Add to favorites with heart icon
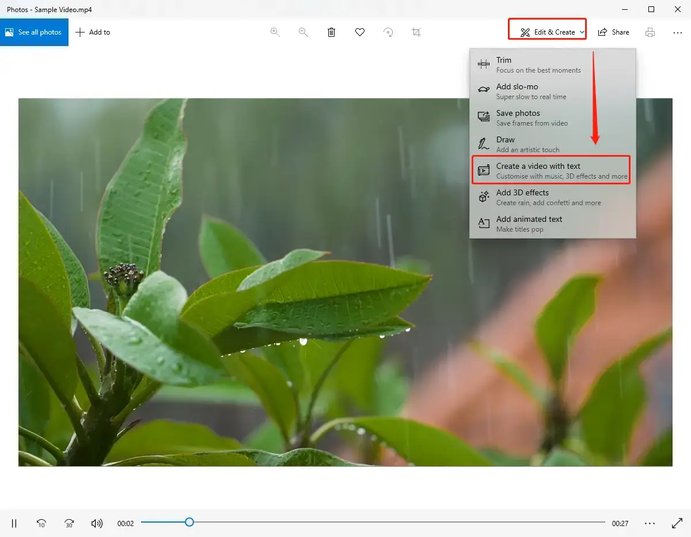Viewport: 691px width, 537px height. pyautogui.click(x=360, y=32)
